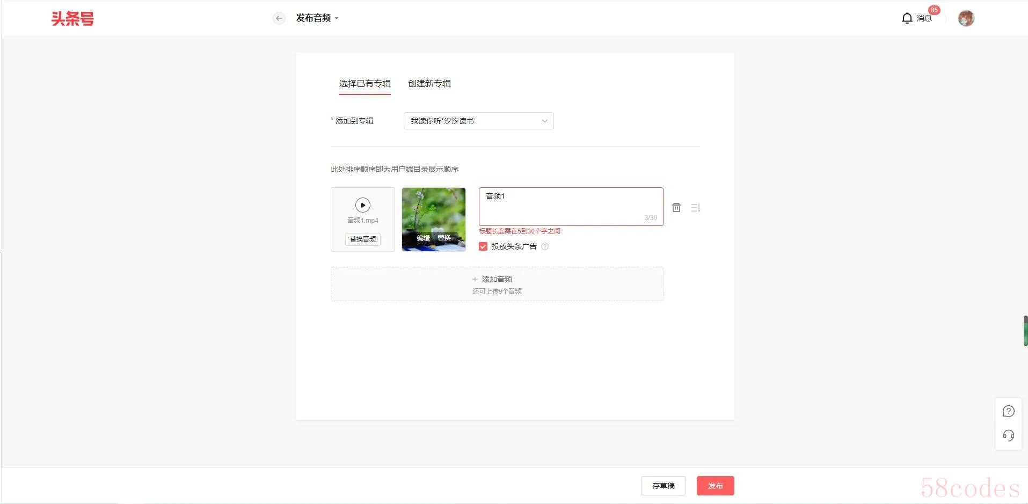The image size is (1028, 504).
Task: Open the 消息 messages link
Action: pos(924,18)
